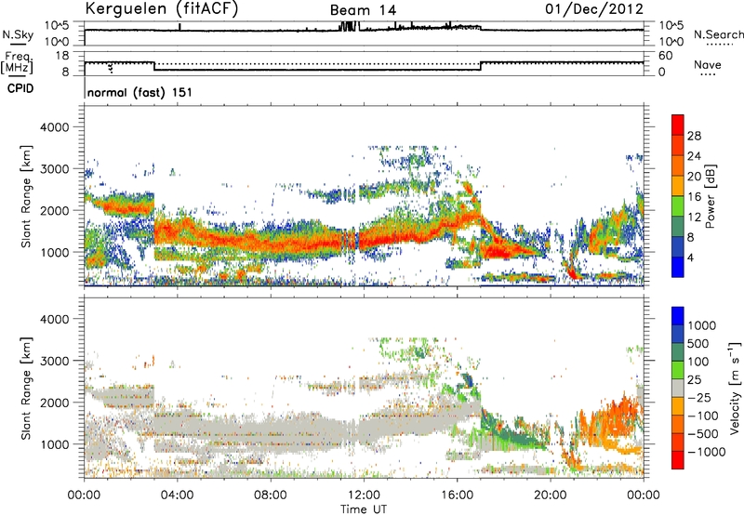The height and width of the screenshot is (515, 744).
Task: Click '2000' on the power panel range axis
Action: (54, 210)
